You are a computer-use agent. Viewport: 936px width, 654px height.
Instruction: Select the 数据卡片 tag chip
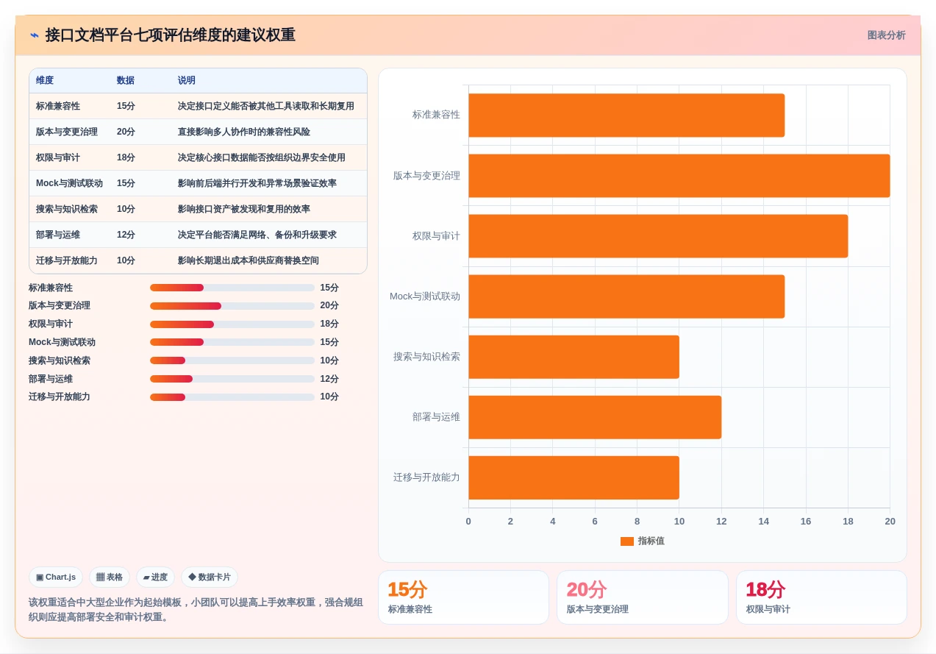[210, 577]
